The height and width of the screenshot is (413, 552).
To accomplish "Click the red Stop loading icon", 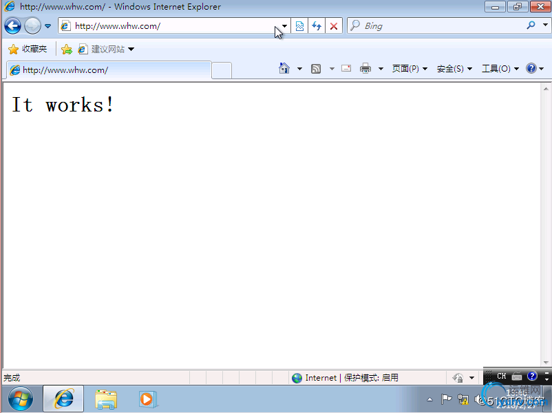I will point(334,26).
